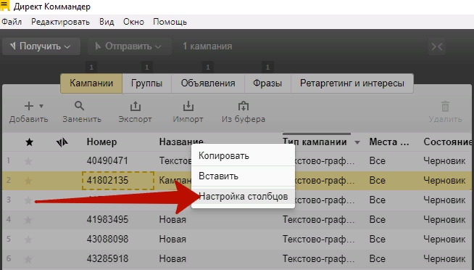Click the Места column header
Viewport: 474px width, 270px height.
pos(388,142)
